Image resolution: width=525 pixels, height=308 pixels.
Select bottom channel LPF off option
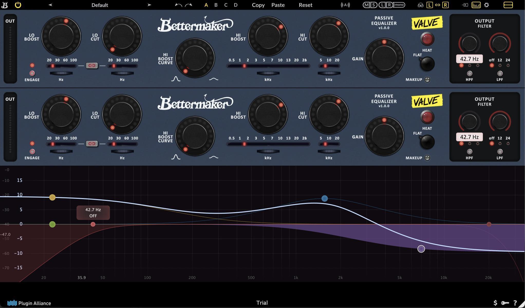tap(492, 144)
